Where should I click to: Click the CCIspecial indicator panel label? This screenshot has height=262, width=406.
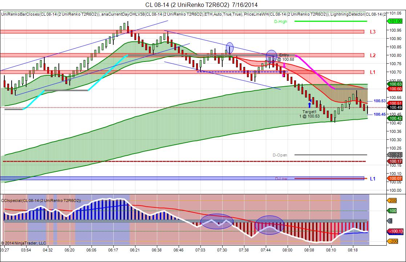click(41, 201)
